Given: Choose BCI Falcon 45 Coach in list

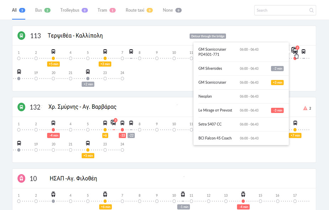Looking at the screenshot, I should pos(215,138).
